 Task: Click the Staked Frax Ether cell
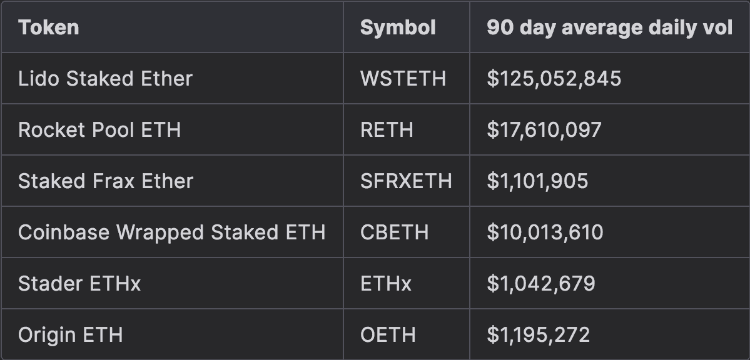pyautogui.click(x=106, y=181)
